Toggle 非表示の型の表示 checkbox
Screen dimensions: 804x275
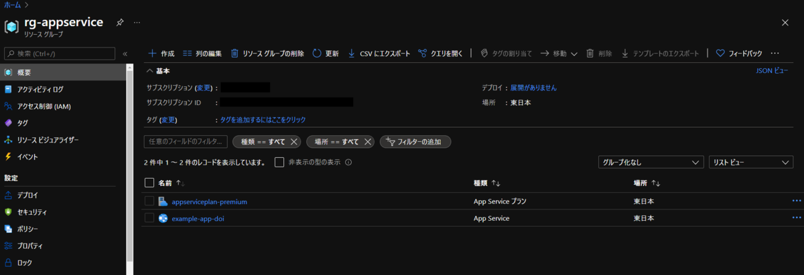click(x=279, y=162)
